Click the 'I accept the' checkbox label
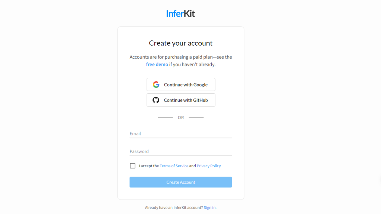Image resolution: width=381 pixels, height=214 pixels. click(x=149, y=166)
